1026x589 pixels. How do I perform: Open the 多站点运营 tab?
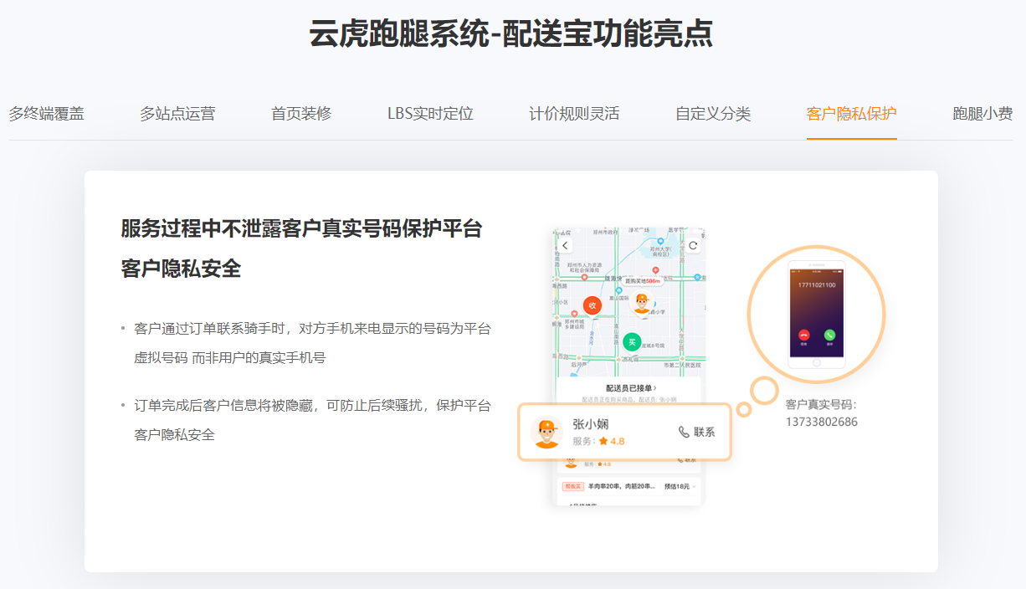(x=177, y=114)
